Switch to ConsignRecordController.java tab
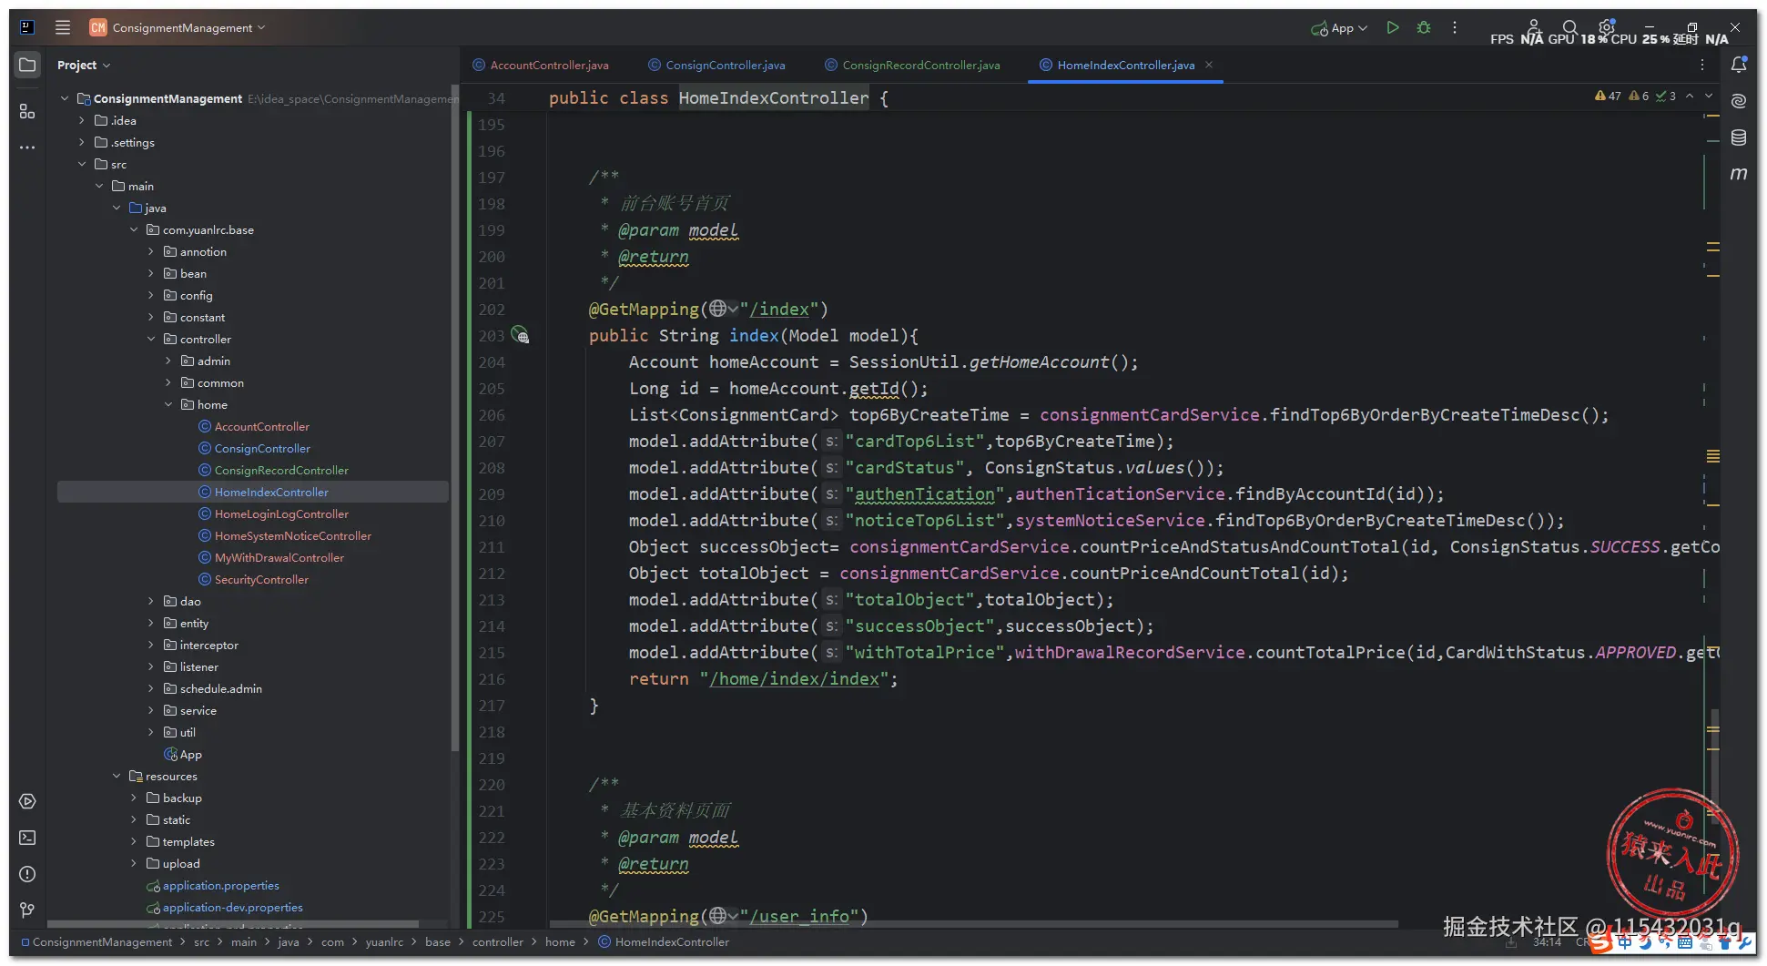This screenshot has width=1767, height=966. point(912,65)
